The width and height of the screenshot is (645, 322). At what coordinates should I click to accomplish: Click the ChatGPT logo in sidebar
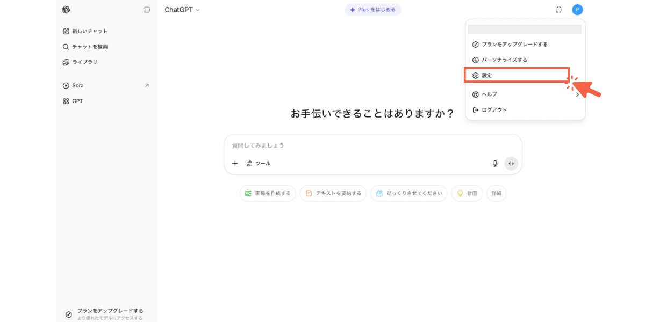click(66, 10)
